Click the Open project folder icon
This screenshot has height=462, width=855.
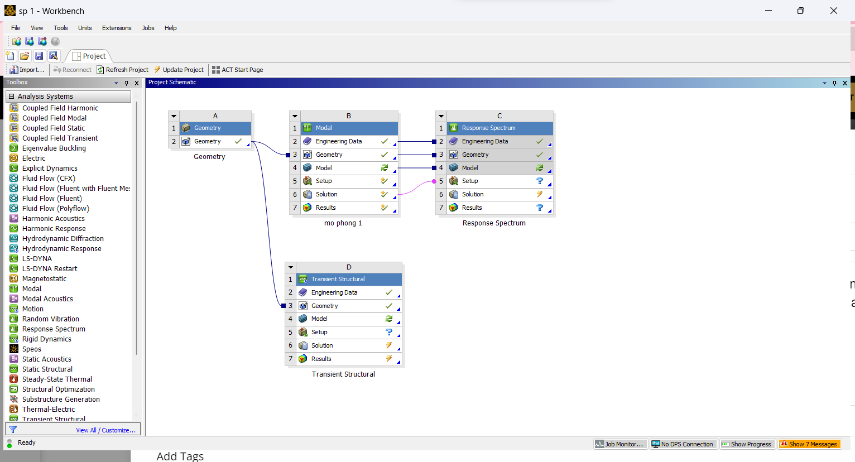(x=25, y=56)
